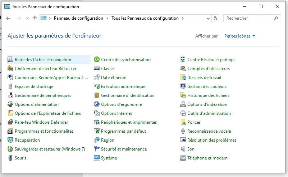Image resolution: width=288 pixels, height=177 pixels.
Task: Click the Date et heure icon
Action: pyautogui.click(x=97, y=78)
